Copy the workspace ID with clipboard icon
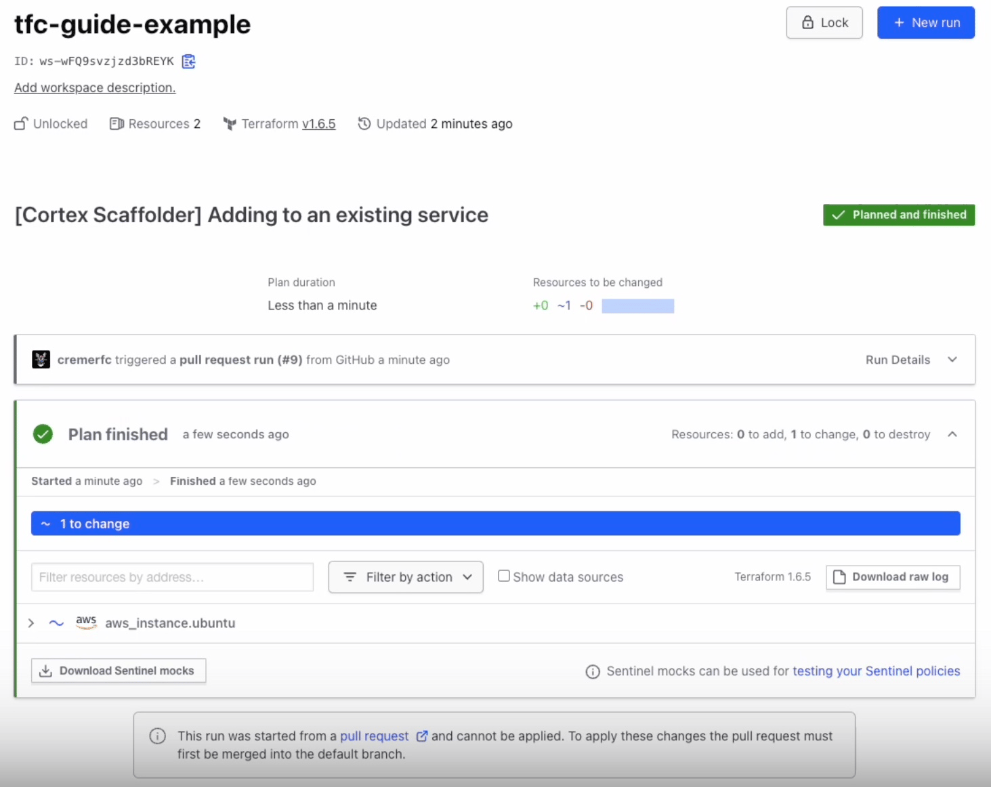Image resolution: width=991 pixels, height=787 pixels. tap(188, 62)
